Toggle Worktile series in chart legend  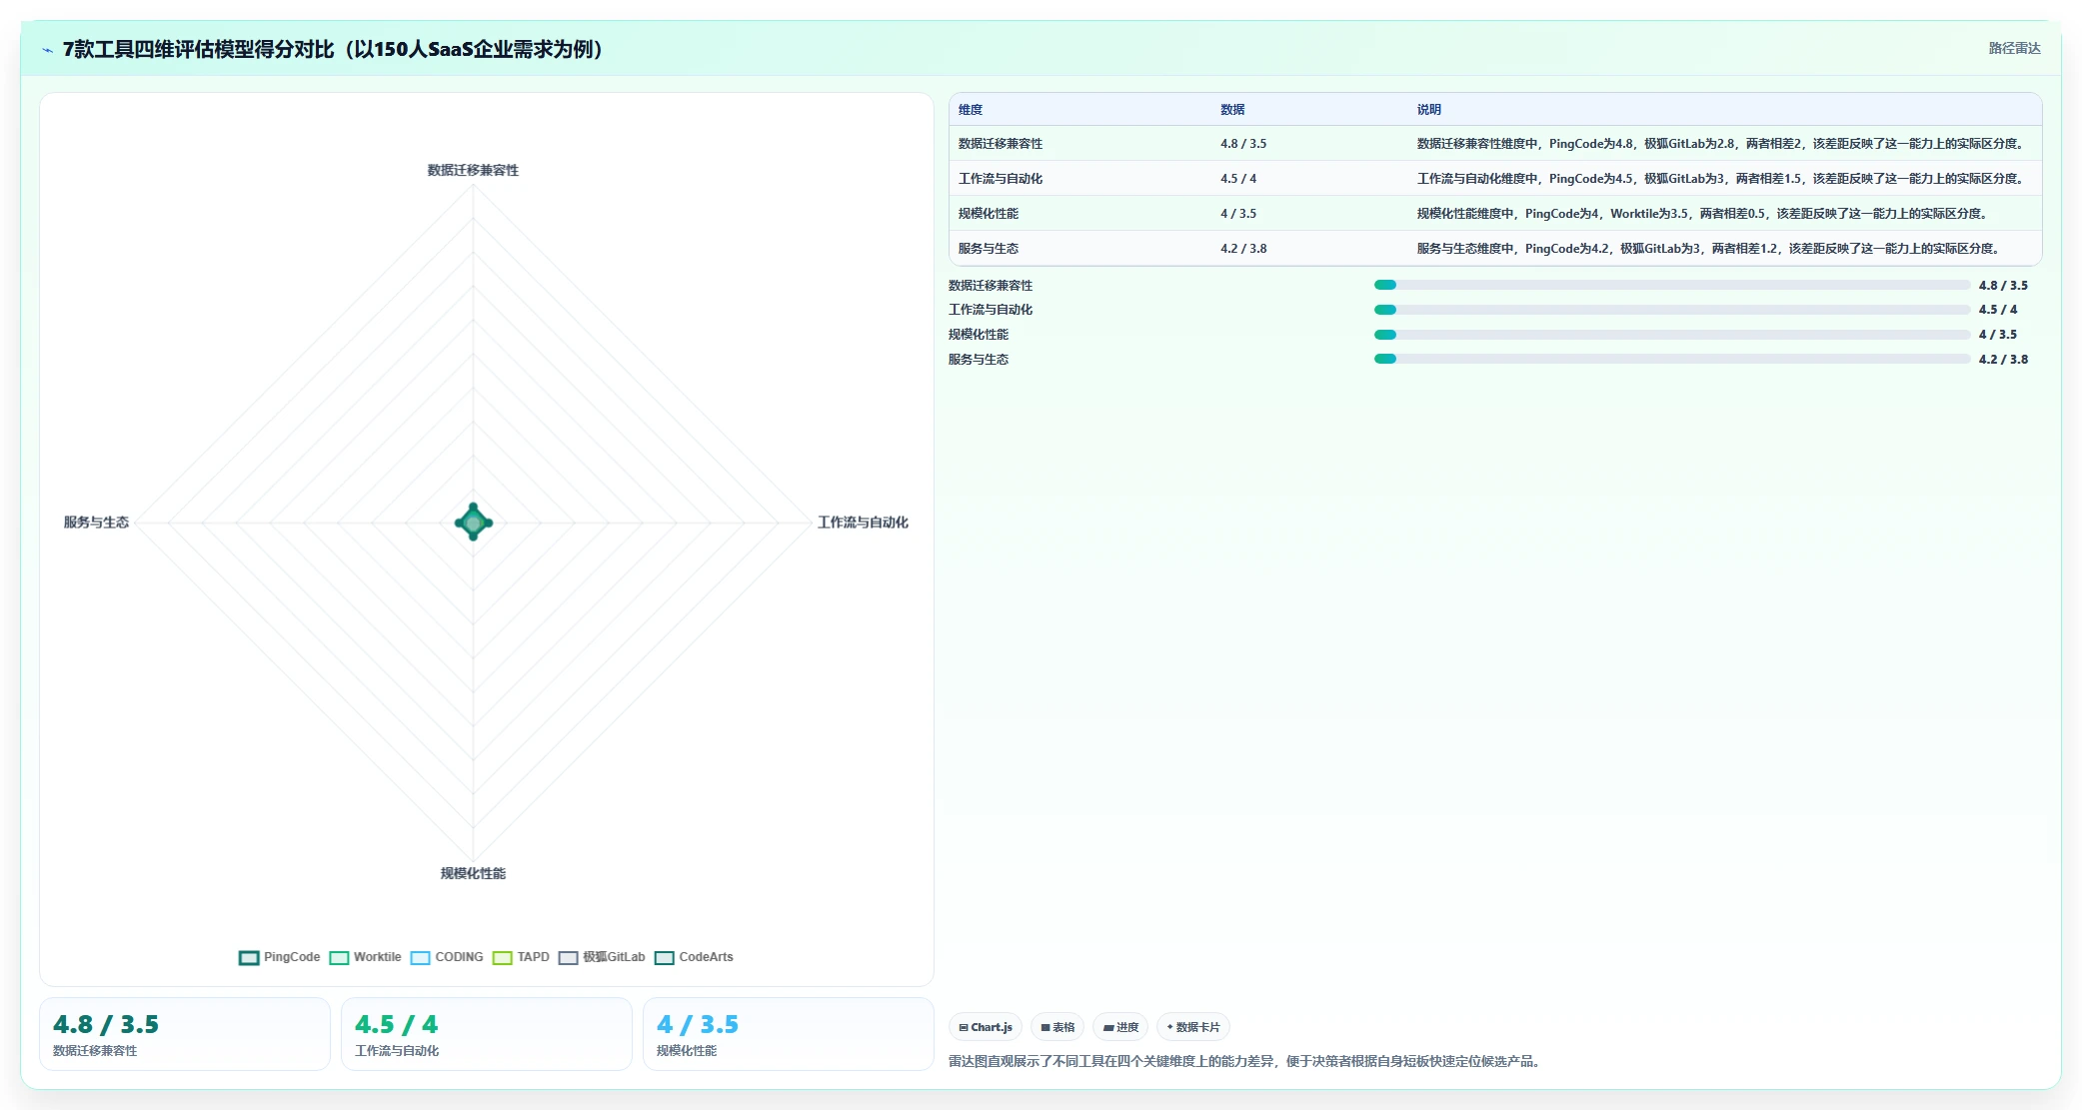click(x=366, y=957)
